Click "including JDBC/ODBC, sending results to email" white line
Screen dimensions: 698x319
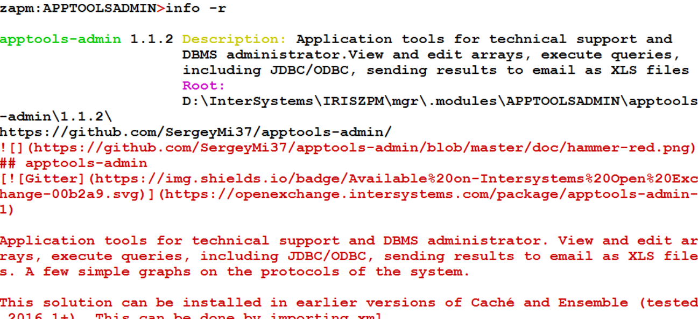(x=436, y=71)
